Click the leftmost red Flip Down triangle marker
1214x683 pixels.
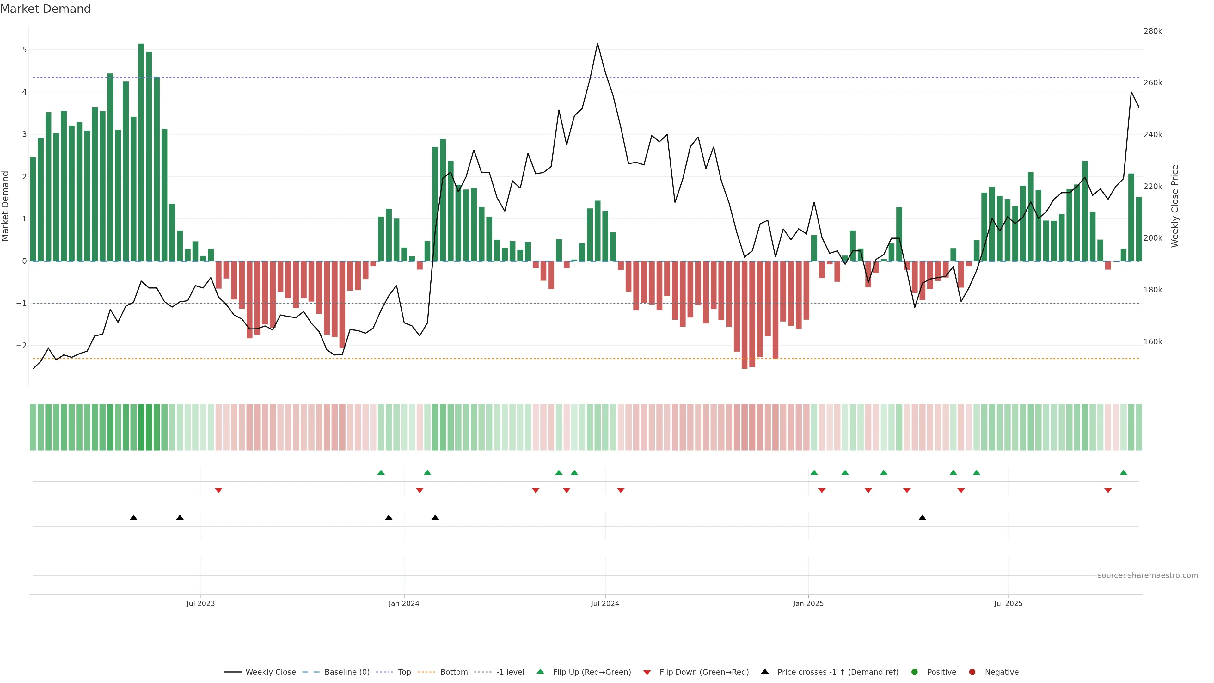coord(218,491)
